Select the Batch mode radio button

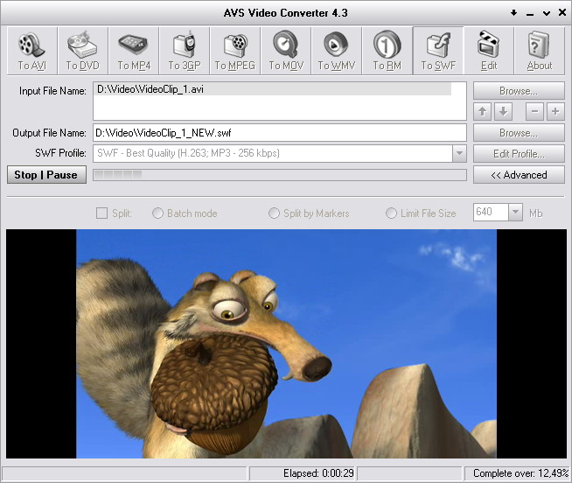(158, 213)
